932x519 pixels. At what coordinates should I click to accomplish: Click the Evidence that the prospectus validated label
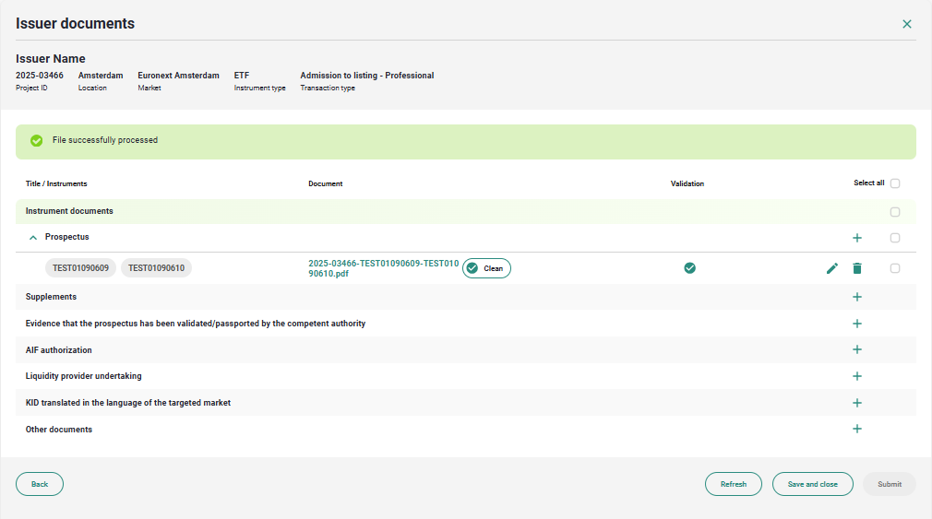coord(196,324)
